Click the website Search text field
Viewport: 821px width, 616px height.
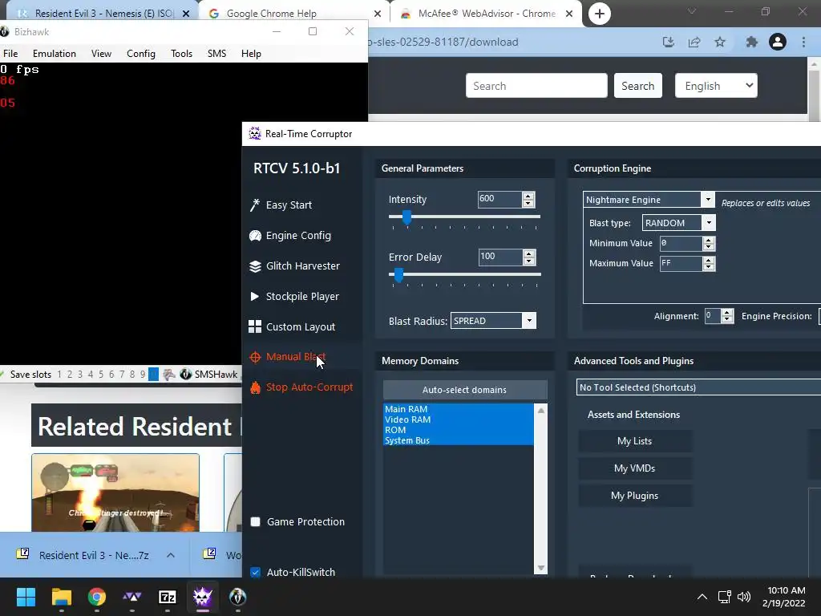(536, 86)
